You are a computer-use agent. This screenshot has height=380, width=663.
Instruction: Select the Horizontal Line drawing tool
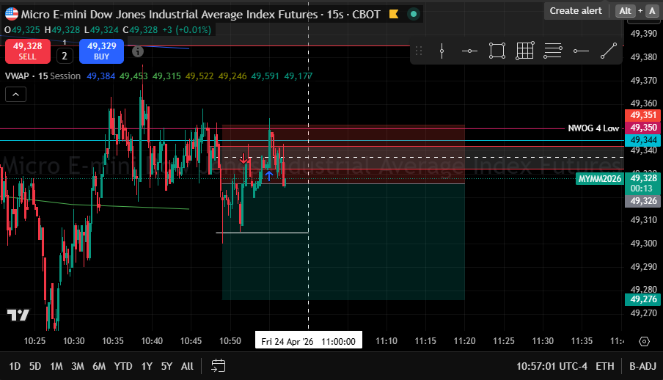pyautogui.click(x=469, y=51)
